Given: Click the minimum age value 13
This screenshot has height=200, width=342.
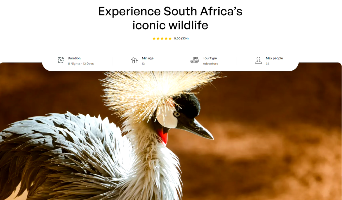Looking at the screenshot, I should click(143, 64).
